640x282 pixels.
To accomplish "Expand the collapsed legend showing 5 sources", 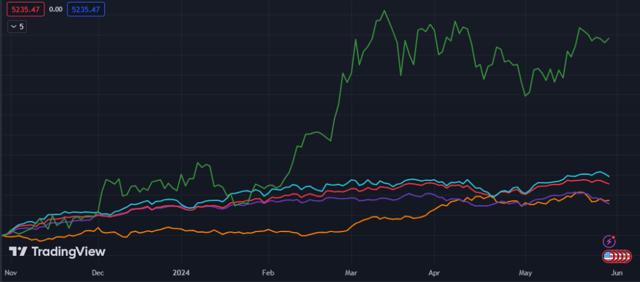I will coord(17,26).
